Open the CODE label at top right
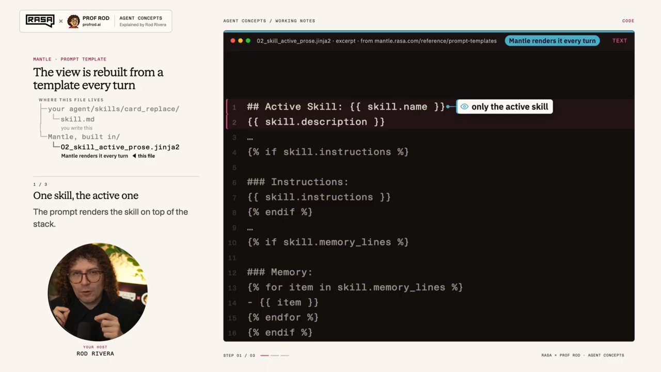This screenshot has width=661, height=372. (628, 21)
